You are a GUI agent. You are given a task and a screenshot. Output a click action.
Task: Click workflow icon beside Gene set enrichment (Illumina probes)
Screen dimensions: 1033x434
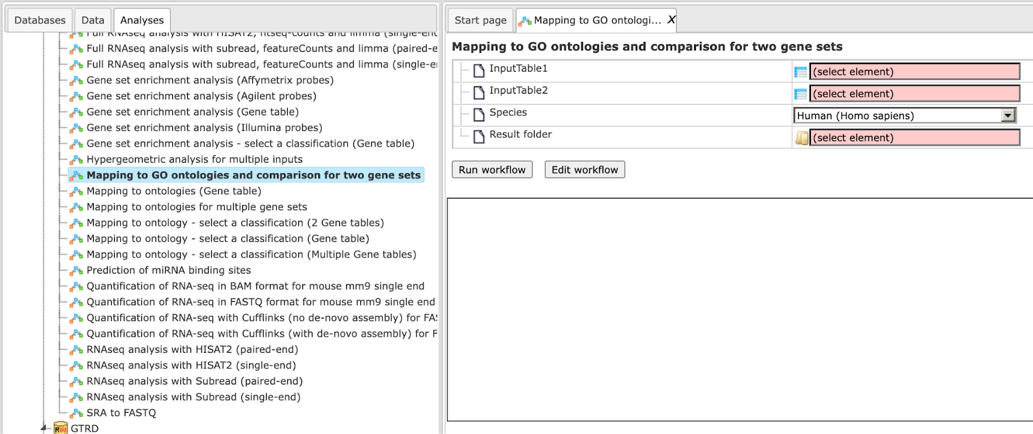coord(76,128)
